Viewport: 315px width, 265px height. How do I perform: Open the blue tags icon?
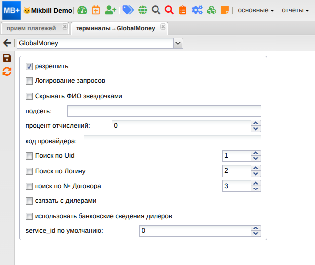(128, 10)
